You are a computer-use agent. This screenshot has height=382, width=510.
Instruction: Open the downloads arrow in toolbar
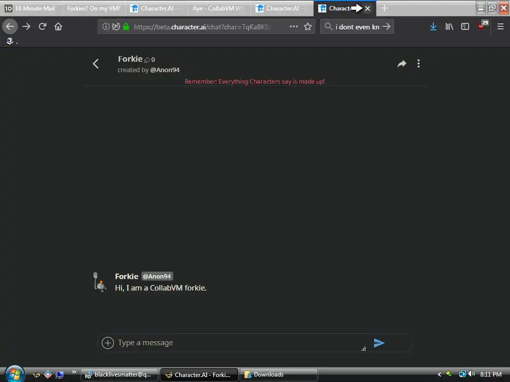[433, 26]
